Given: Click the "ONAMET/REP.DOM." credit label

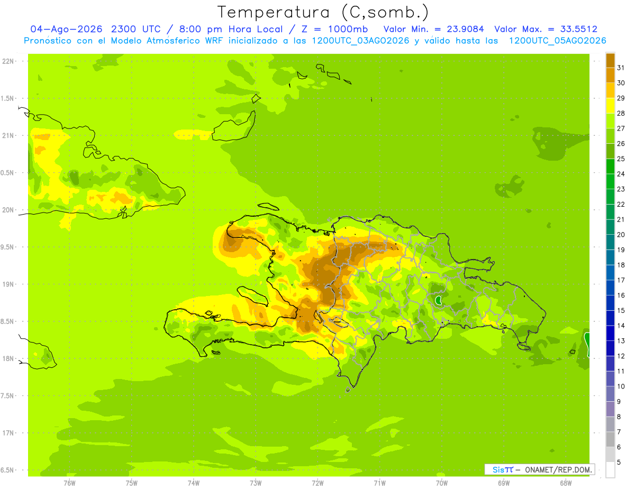Looking at the screenshot, I should [x=557, y=469].
